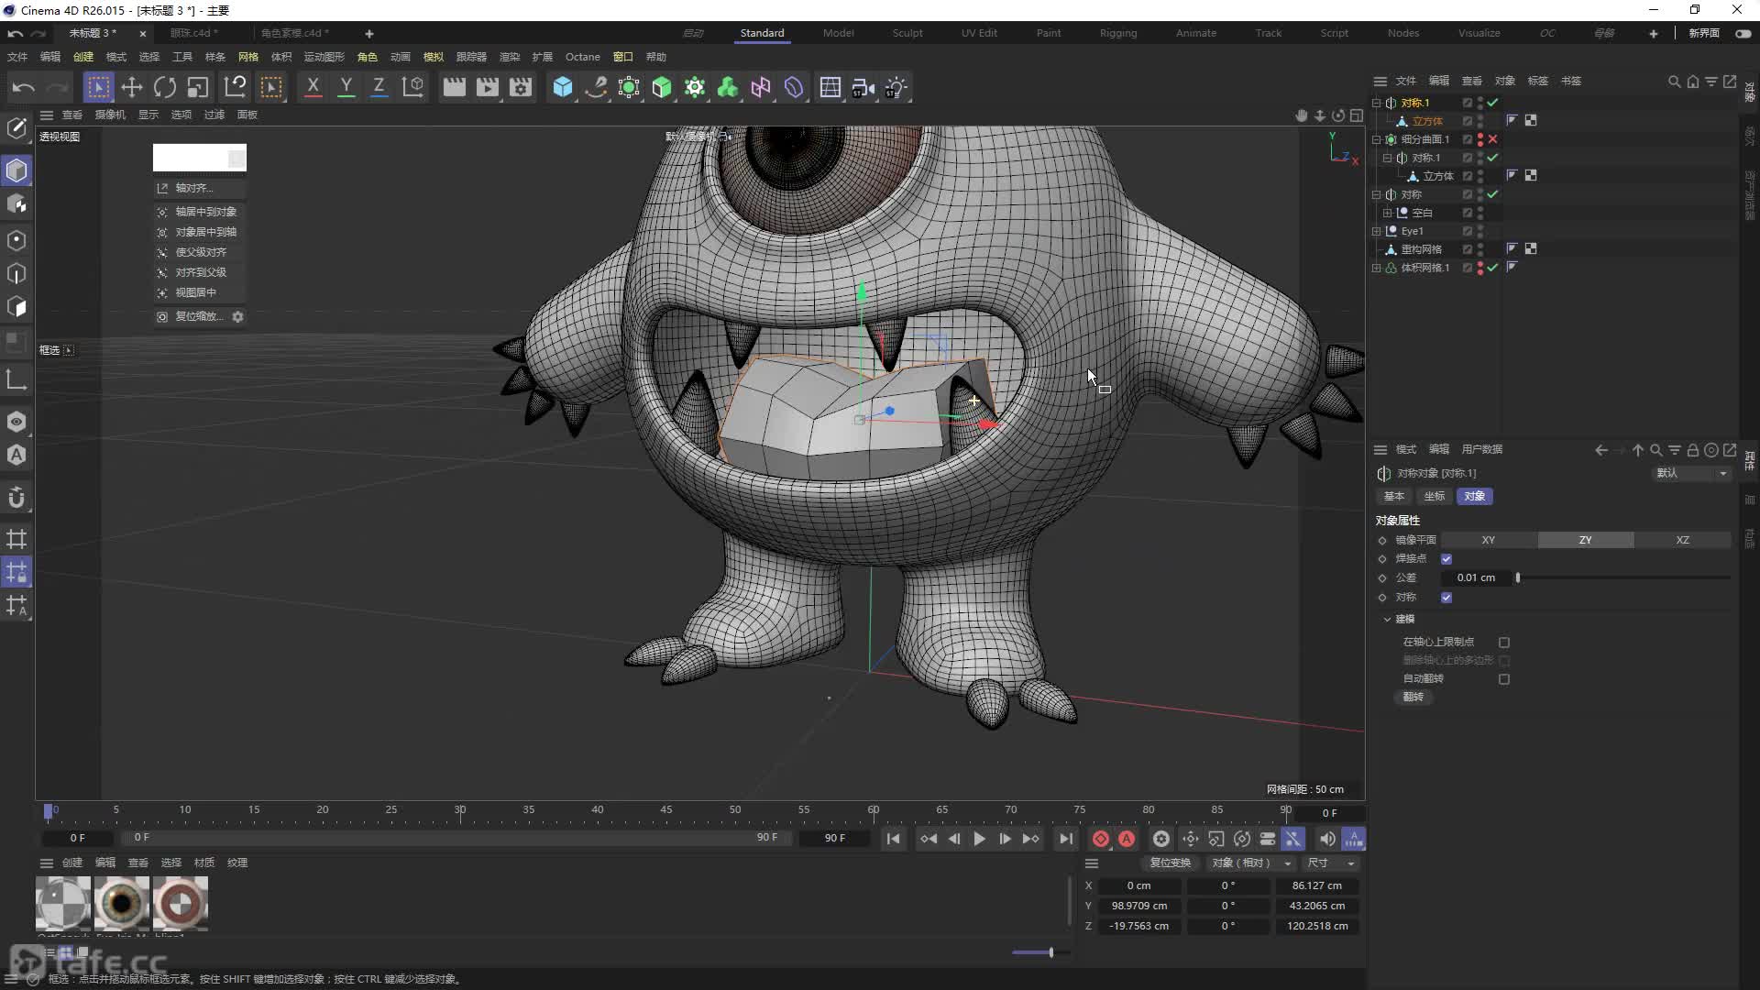
Task: Open the Spline Pen tool
Action: point(596,87)
